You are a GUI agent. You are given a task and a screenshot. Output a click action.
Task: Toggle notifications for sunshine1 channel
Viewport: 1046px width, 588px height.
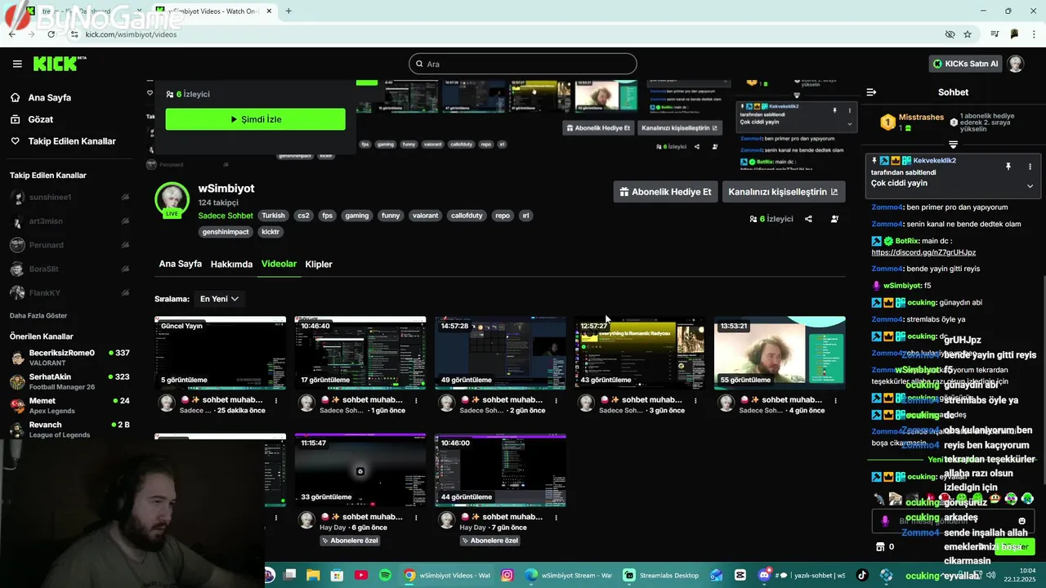click(x=125, y=198)
